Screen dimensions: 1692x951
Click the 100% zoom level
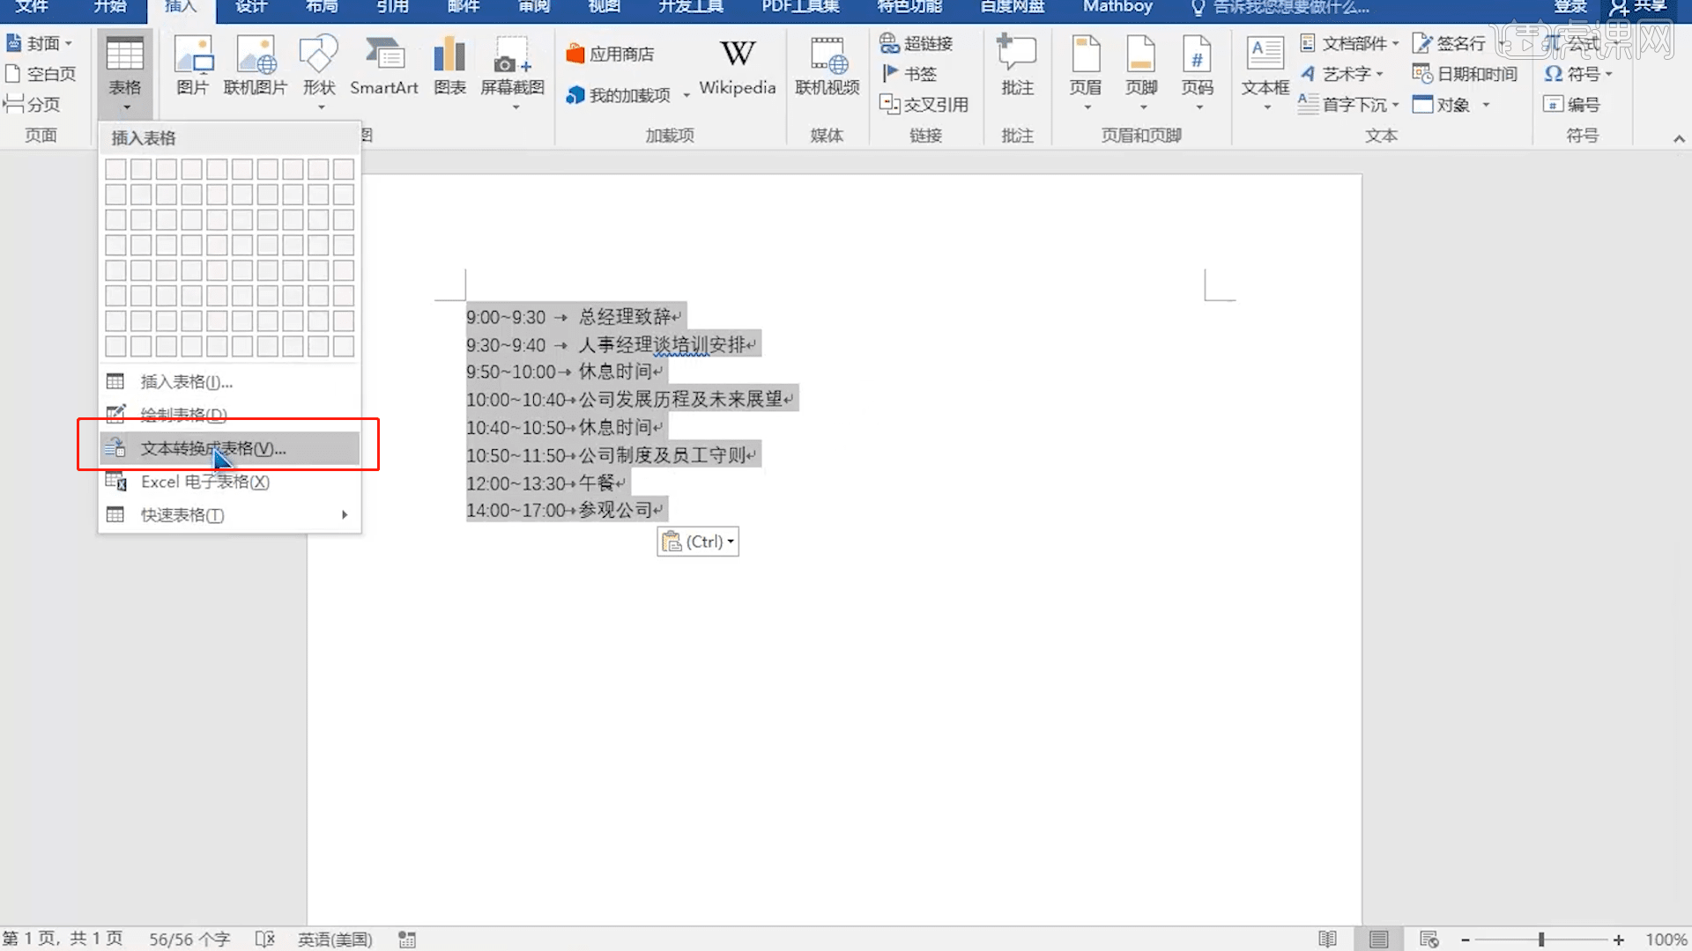(1666, 940)
